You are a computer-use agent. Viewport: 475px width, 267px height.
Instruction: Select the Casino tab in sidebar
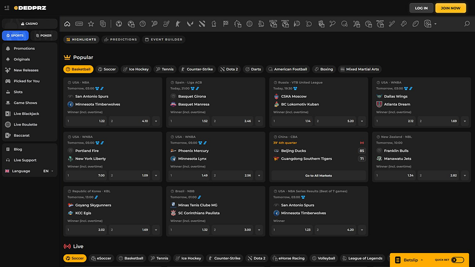coord(29,24)
